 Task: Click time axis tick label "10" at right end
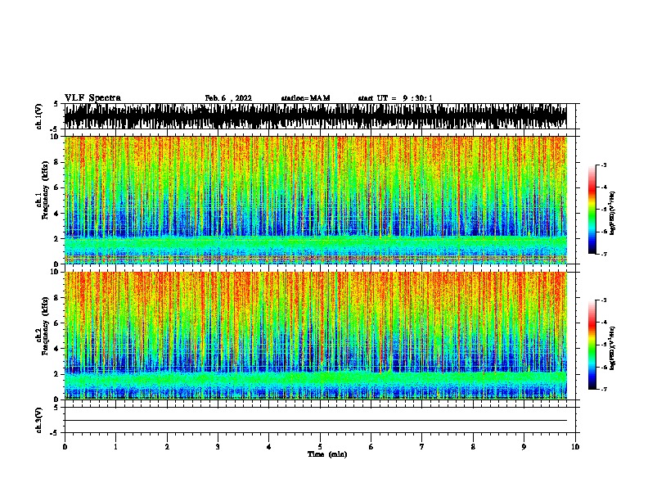pos(575,447)
